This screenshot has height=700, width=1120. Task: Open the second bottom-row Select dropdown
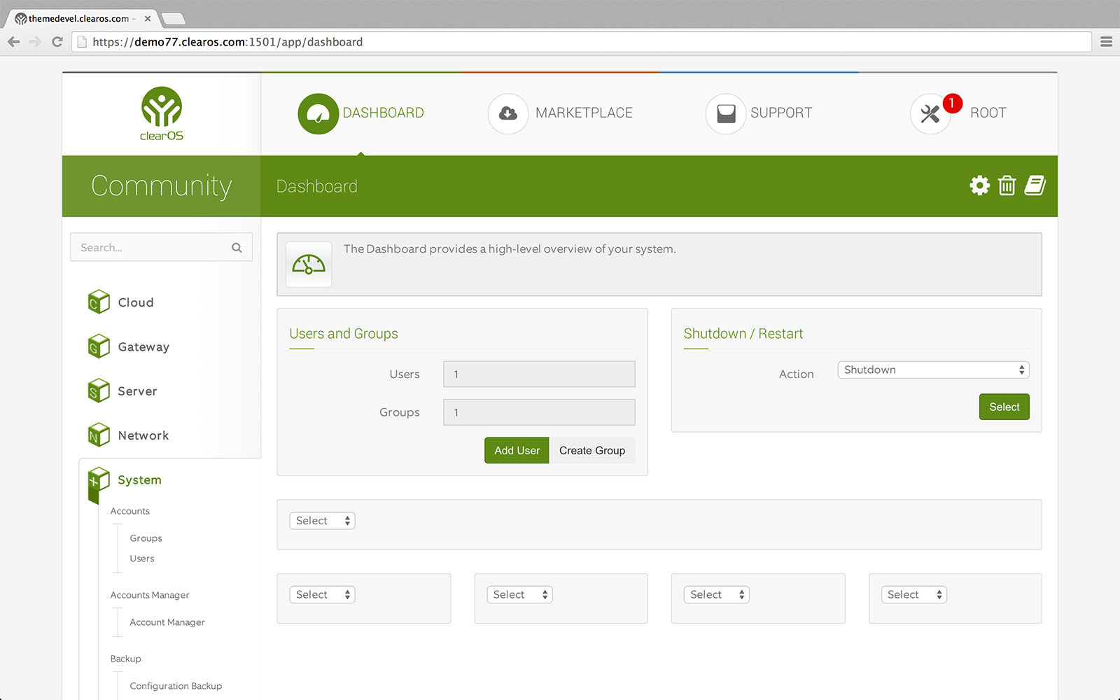pyautogui.click(x=519, y=594)
